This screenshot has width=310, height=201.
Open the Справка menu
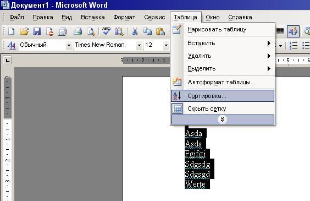coord(240,17)
